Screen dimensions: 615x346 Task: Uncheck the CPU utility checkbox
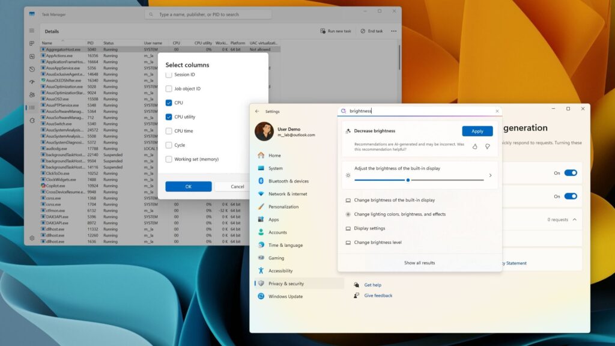tap(169, 117)
